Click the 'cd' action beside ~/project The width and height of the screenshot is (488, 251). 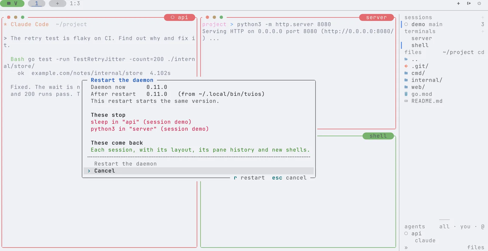tap(481, 52)
